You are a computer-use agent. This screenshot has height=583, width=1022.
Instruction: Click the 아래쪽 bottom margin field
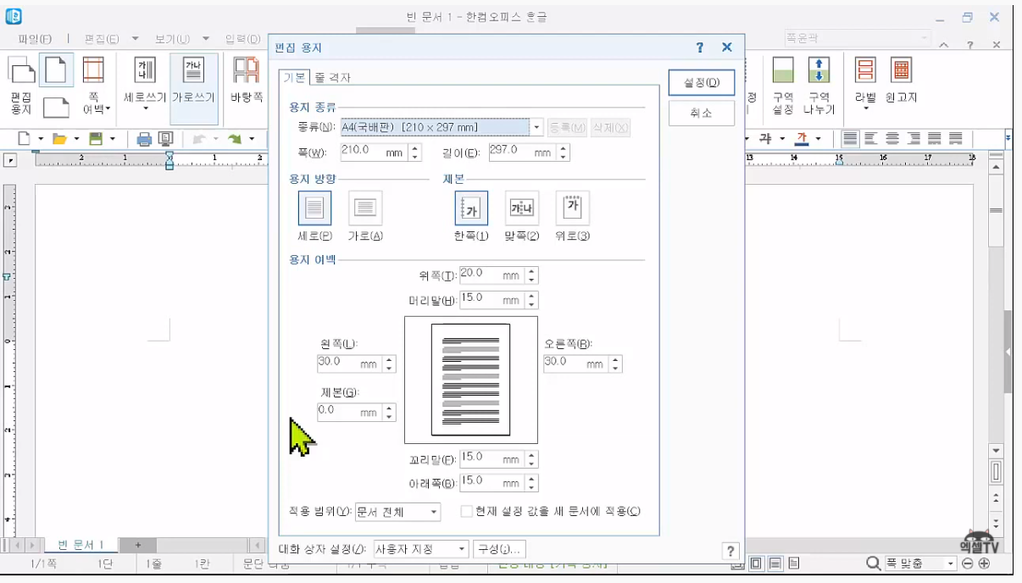pos(492,482)
